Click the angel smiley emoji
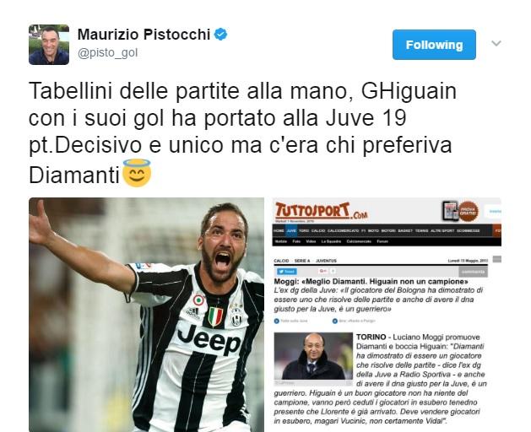The height and width of the screenshot is (432, 531). [x=137, y=173]
